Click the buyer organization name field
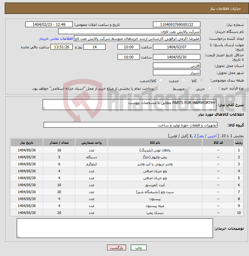This screenshot has height=256, width=249. (x=129, y=32)
